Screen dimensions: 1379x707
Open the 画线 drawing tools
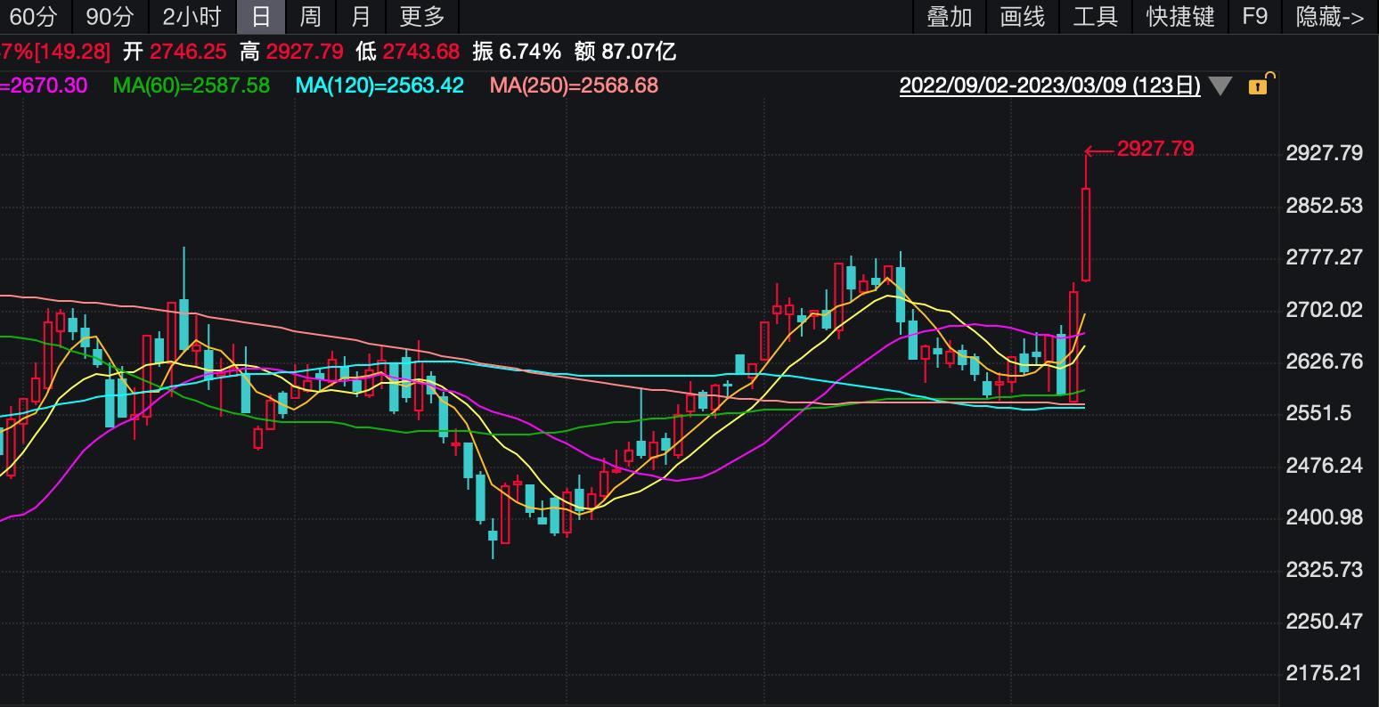[1023, 17]
